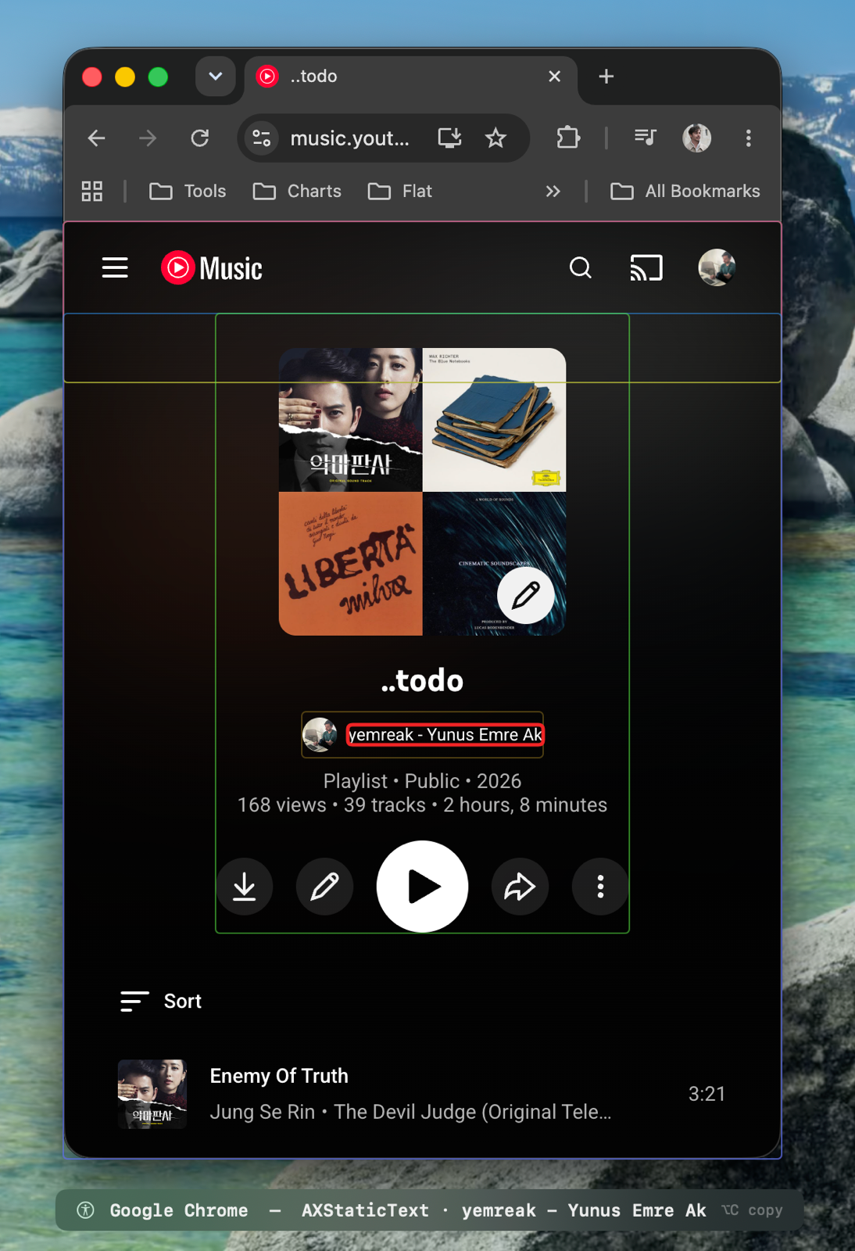Open the Sort options

tap(161, 1002)
